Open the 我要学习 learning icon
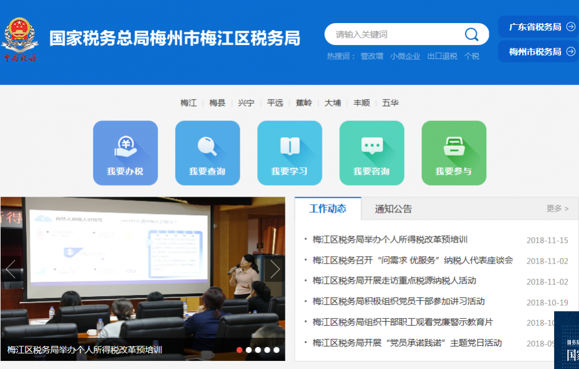This screenshot has width=579, height=369. pos(289,152)
